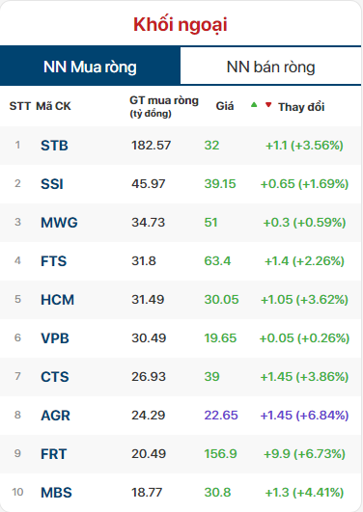Click the GT mua ròng column header
The image size is (363, 512).
(164, 106)
